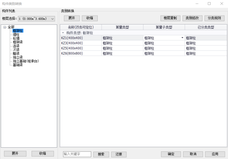Screen dimensions: 228x159
Task: Open 算量子类型 dropdown arrow in KZ1 row
Action: [183, 38]
